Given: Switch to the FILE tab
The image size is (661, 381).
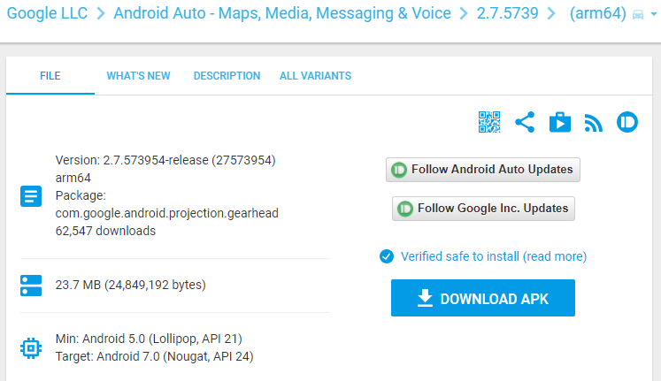Looking at the screenshot, I should (x=50, y=76).
